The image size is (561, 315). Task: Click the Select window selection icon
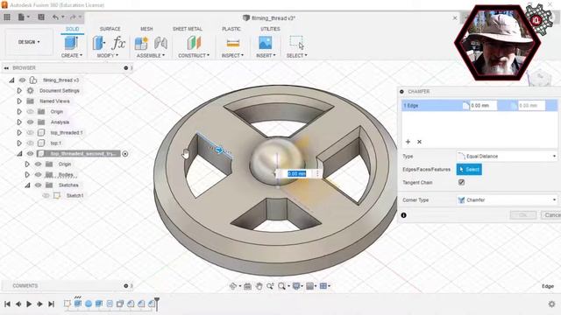(296, 42)
